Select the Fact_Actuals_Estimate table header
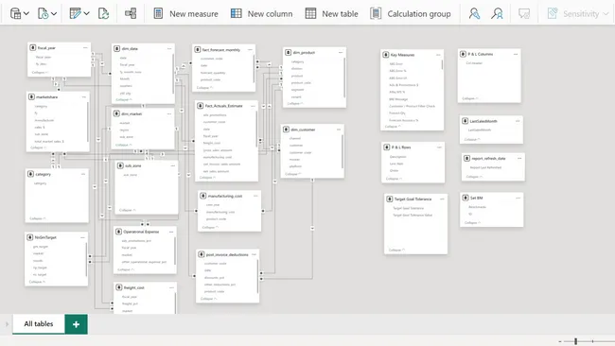This screenshot has width=615, height=346. (x=226, y=106)
